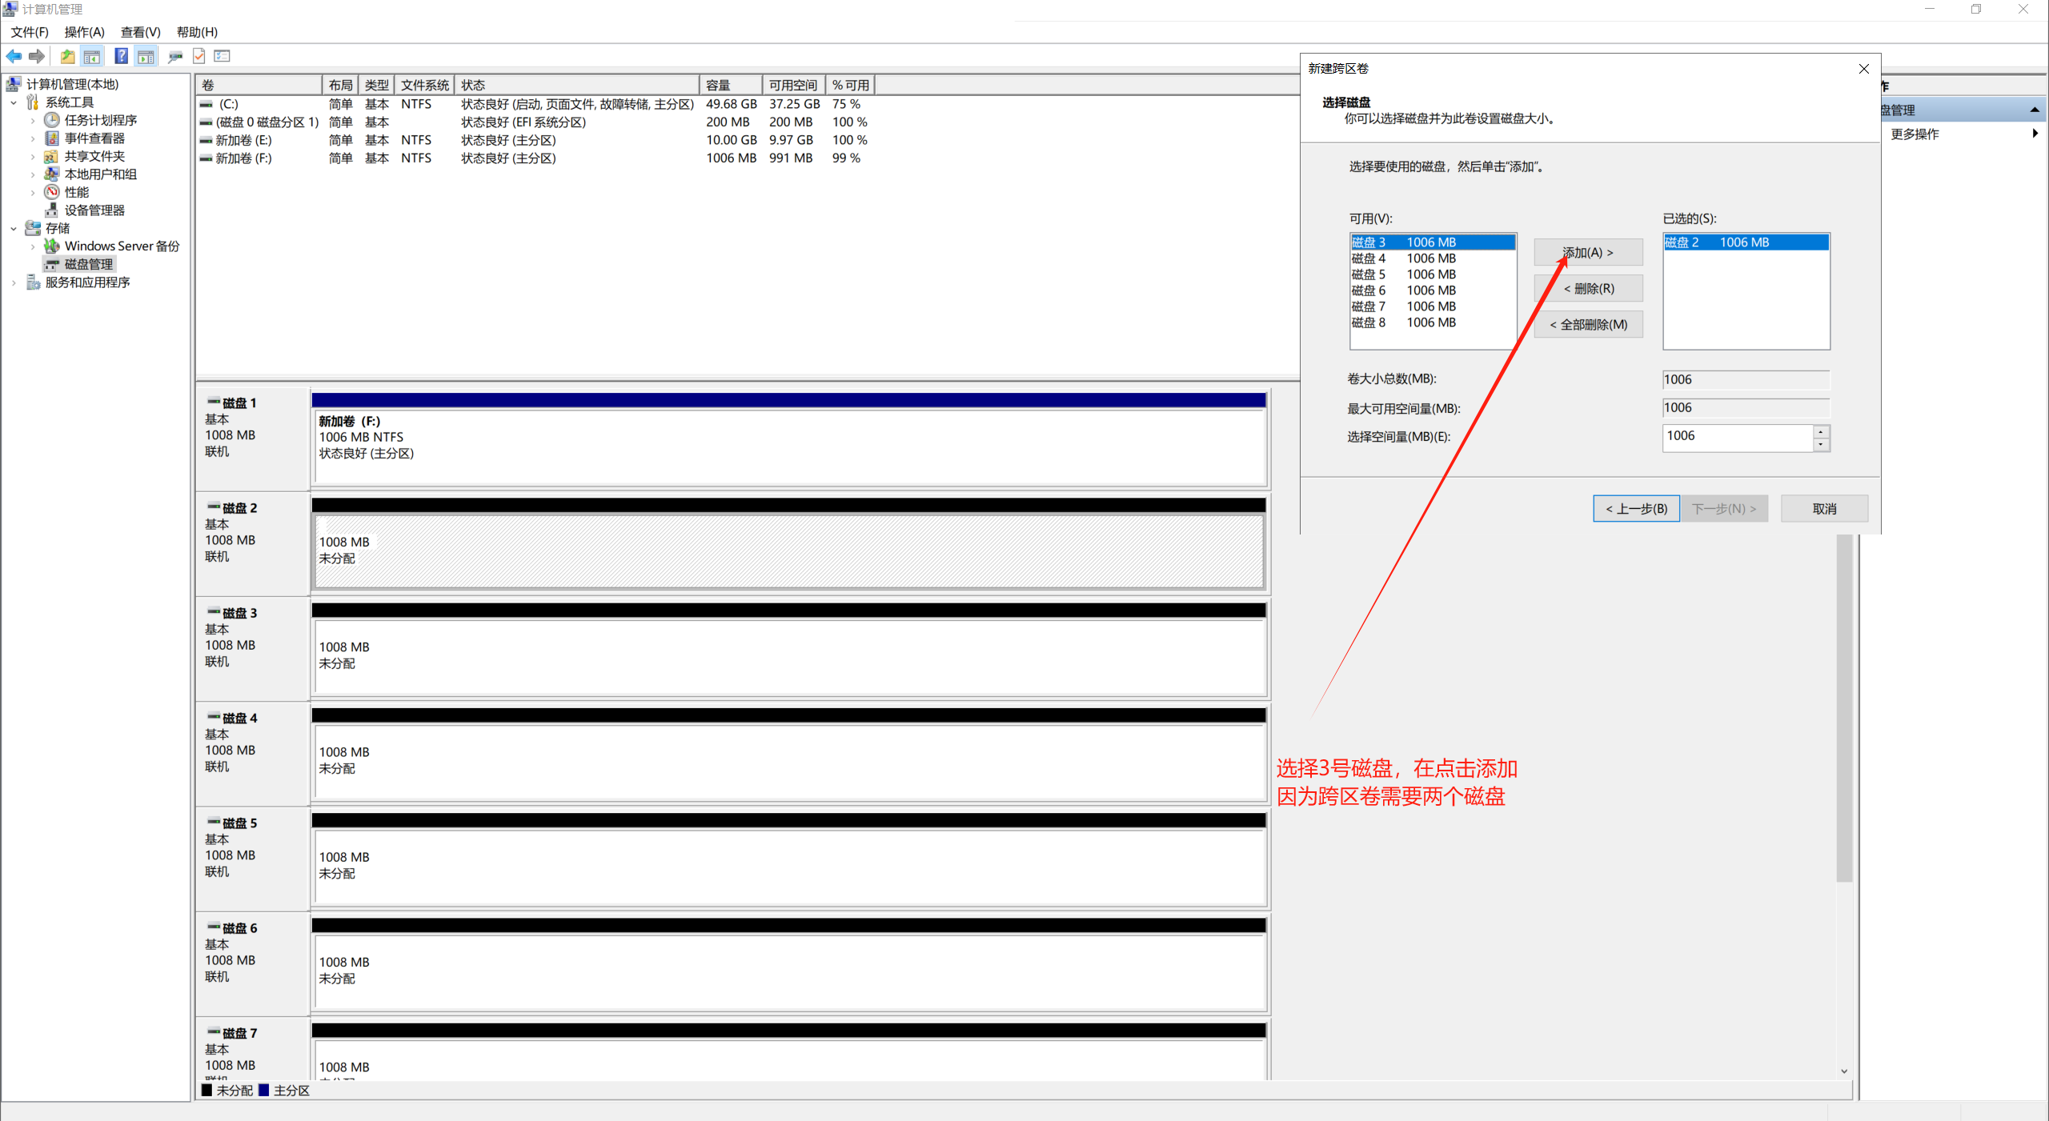The image size is (2049, 1121).
Task: Open 设备管理器 in the tree
Action: point(94,210)
